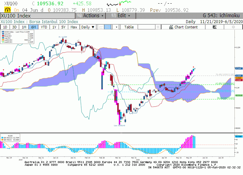Select the 1M range tab
Viewport: 243px width, 175px height.
[x=24, y=27]
